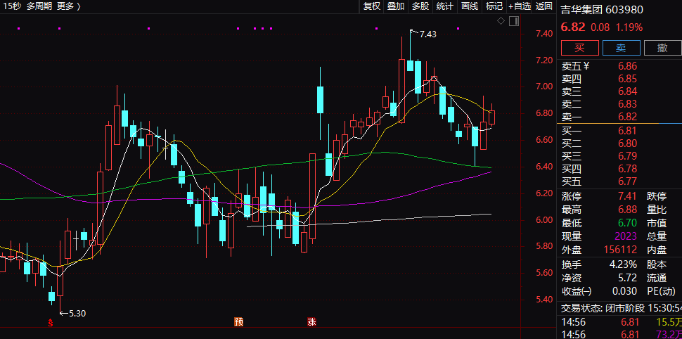Click the 涨停 limit-up price 7.41
Screen dimensions: 682x339
coord(627,196)
